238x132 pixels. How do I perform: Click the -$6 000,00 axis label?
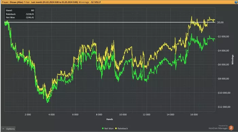pos(223,64)
